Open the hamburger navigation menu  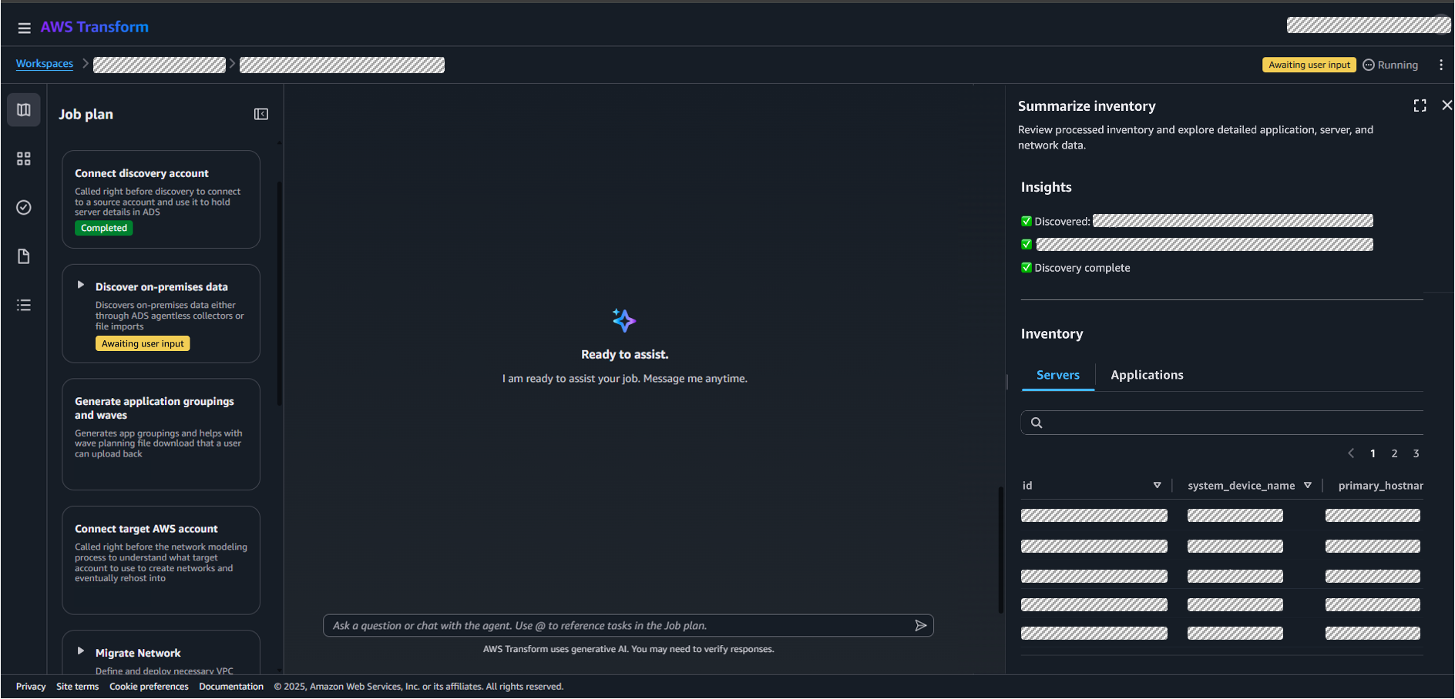pos(24,28)
